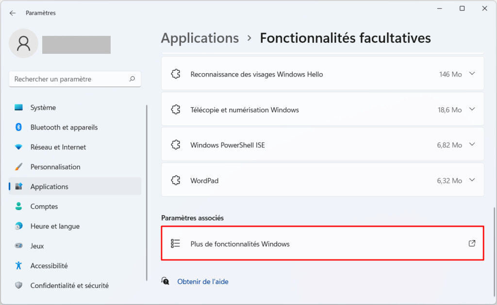Click the 18,6 Mo size value

click(449, 110)
